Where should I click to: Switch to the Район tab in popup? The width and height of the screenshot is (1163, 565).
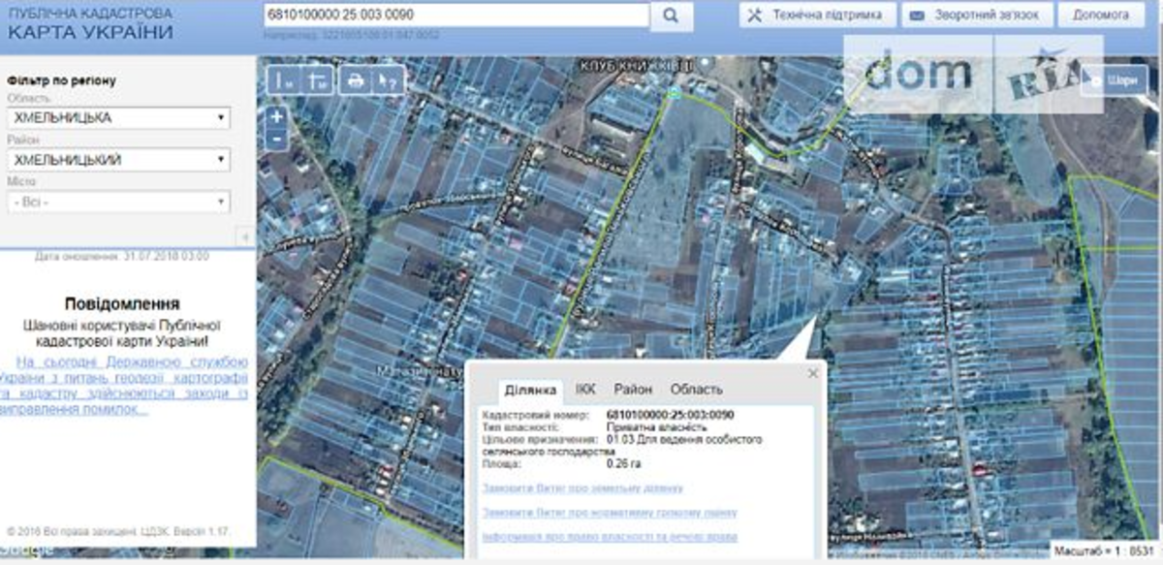pos(632,389)
